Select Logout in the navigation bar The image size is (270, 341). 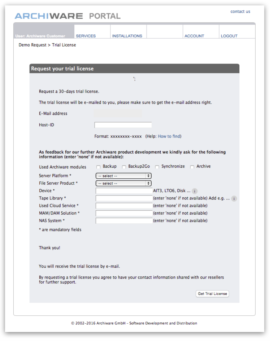point(229,36)
